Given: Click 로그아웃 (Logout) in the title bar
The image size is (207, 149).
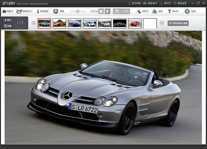Looking at the screenshot, I should coord(135,3).
